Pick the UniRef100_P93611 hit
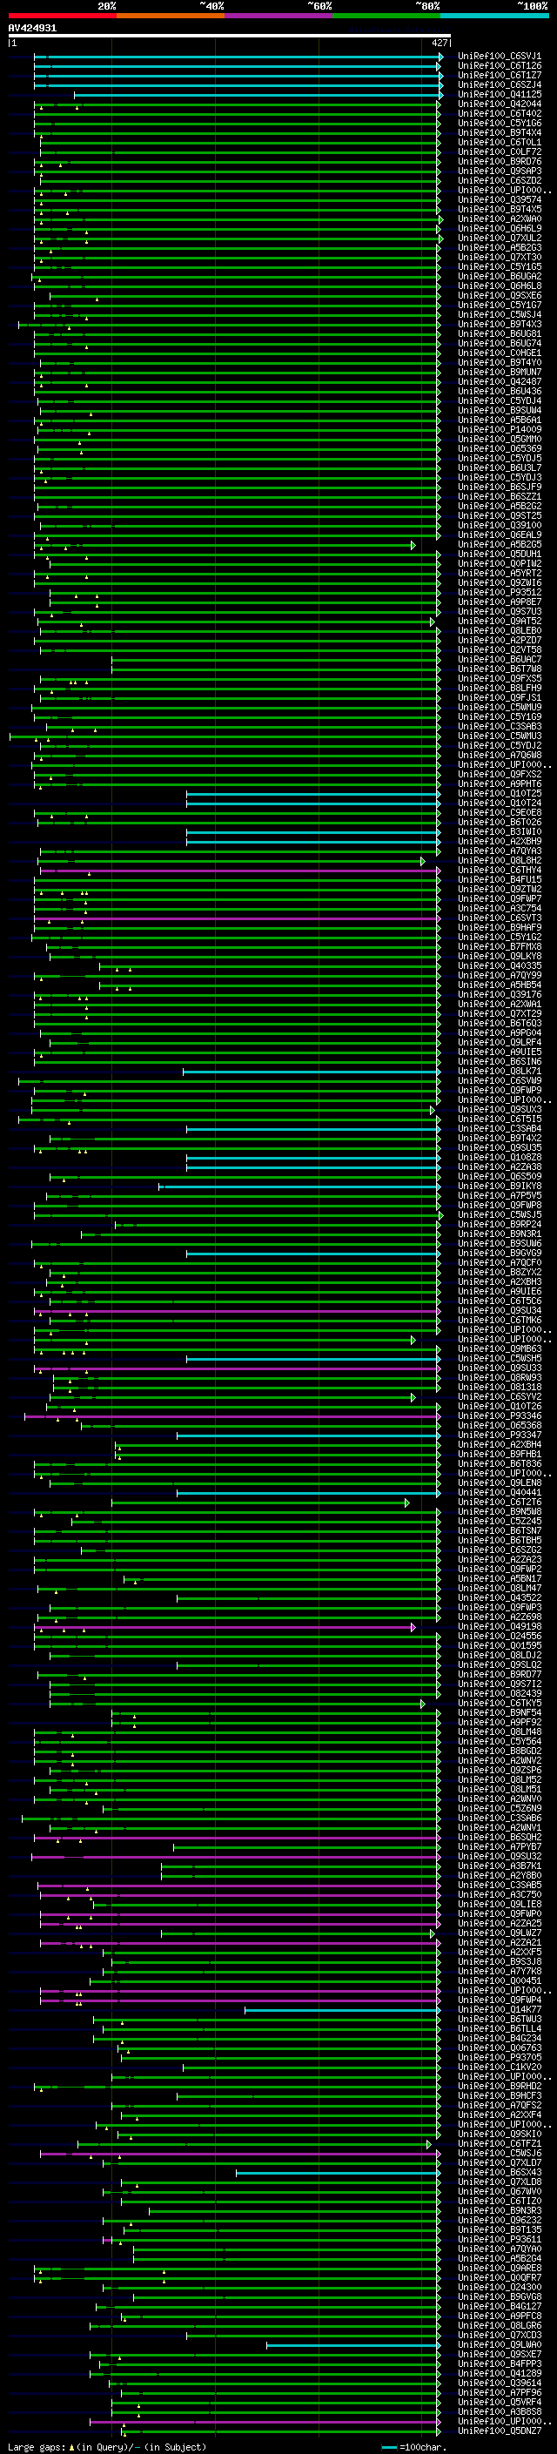This screenshot has height=2454, width=557. pos(499,2240)
